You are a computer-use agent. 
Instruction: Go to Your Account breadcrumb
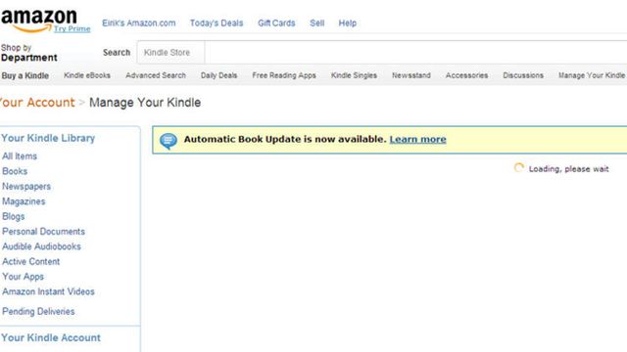37,103
